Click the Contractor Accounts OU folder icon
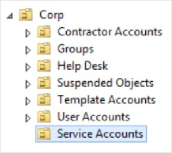This screenshot has height=153, width=172. [x=44, y=31]
